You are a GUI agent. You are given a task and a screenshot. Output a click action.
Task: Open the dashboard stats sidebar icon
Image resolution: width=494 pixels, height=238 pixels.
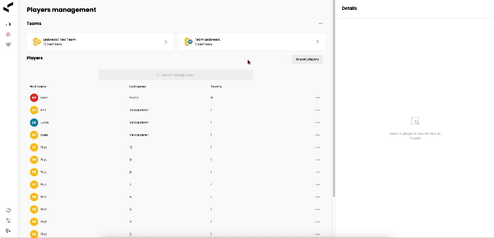click(x=9, y=24)
